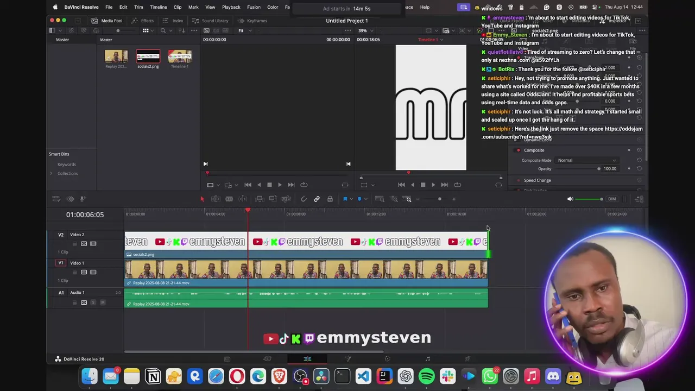Add a blue Flag to clip

(345, 199)
